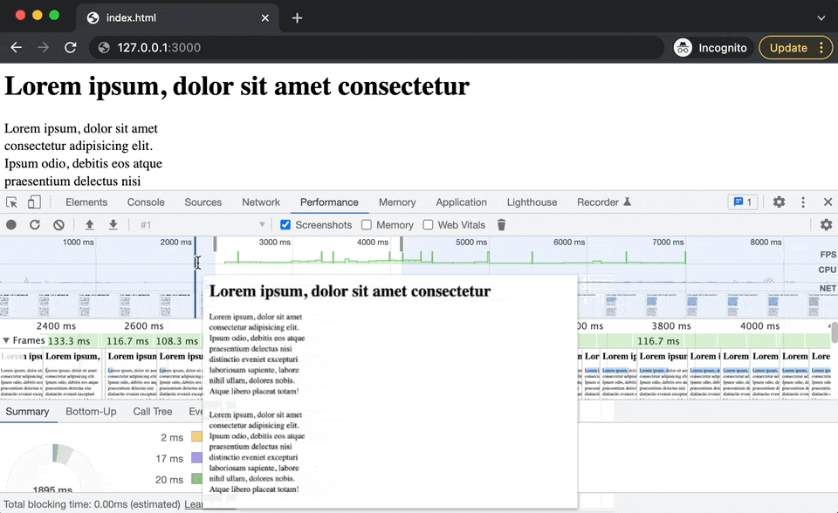
Task: Open the DevTools three-dot customize menu
Action: click(803, 202)
